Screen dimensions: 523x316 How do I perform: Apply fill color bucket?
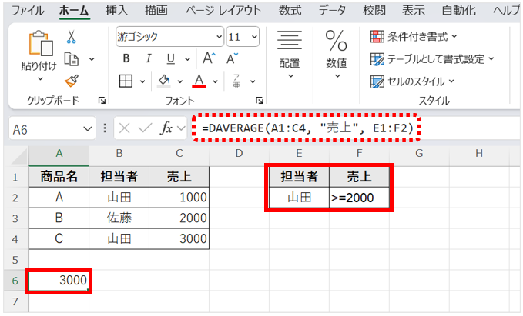(x=164, y=81)
